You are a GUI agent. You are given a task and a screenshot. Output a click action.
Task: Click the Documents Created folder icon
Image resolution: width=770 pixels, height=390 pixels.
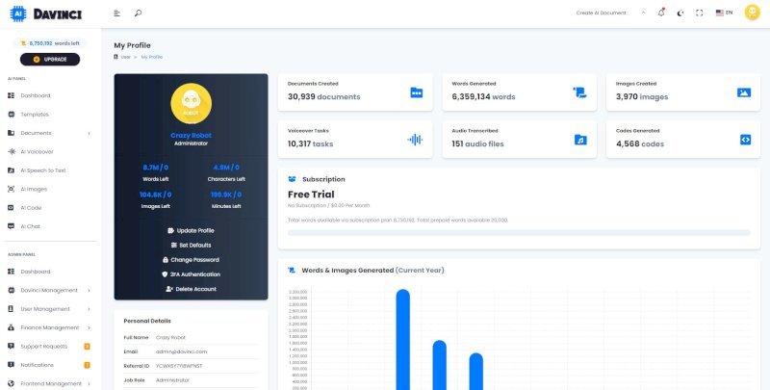coord(417,92)
